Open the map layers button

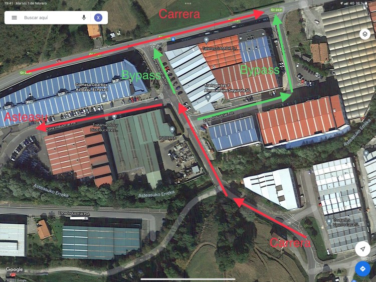(365, 34)
